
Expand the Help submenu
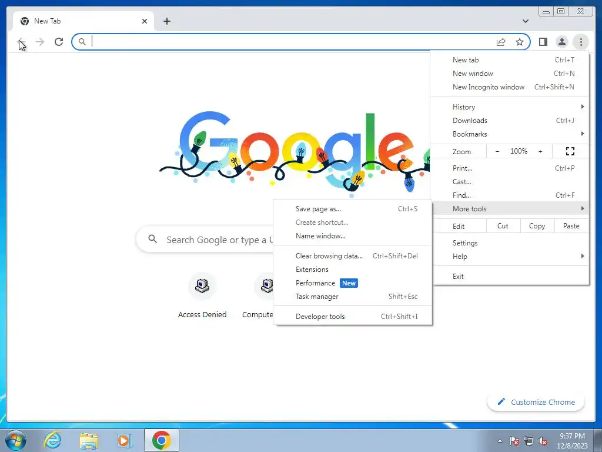(510, 257)
